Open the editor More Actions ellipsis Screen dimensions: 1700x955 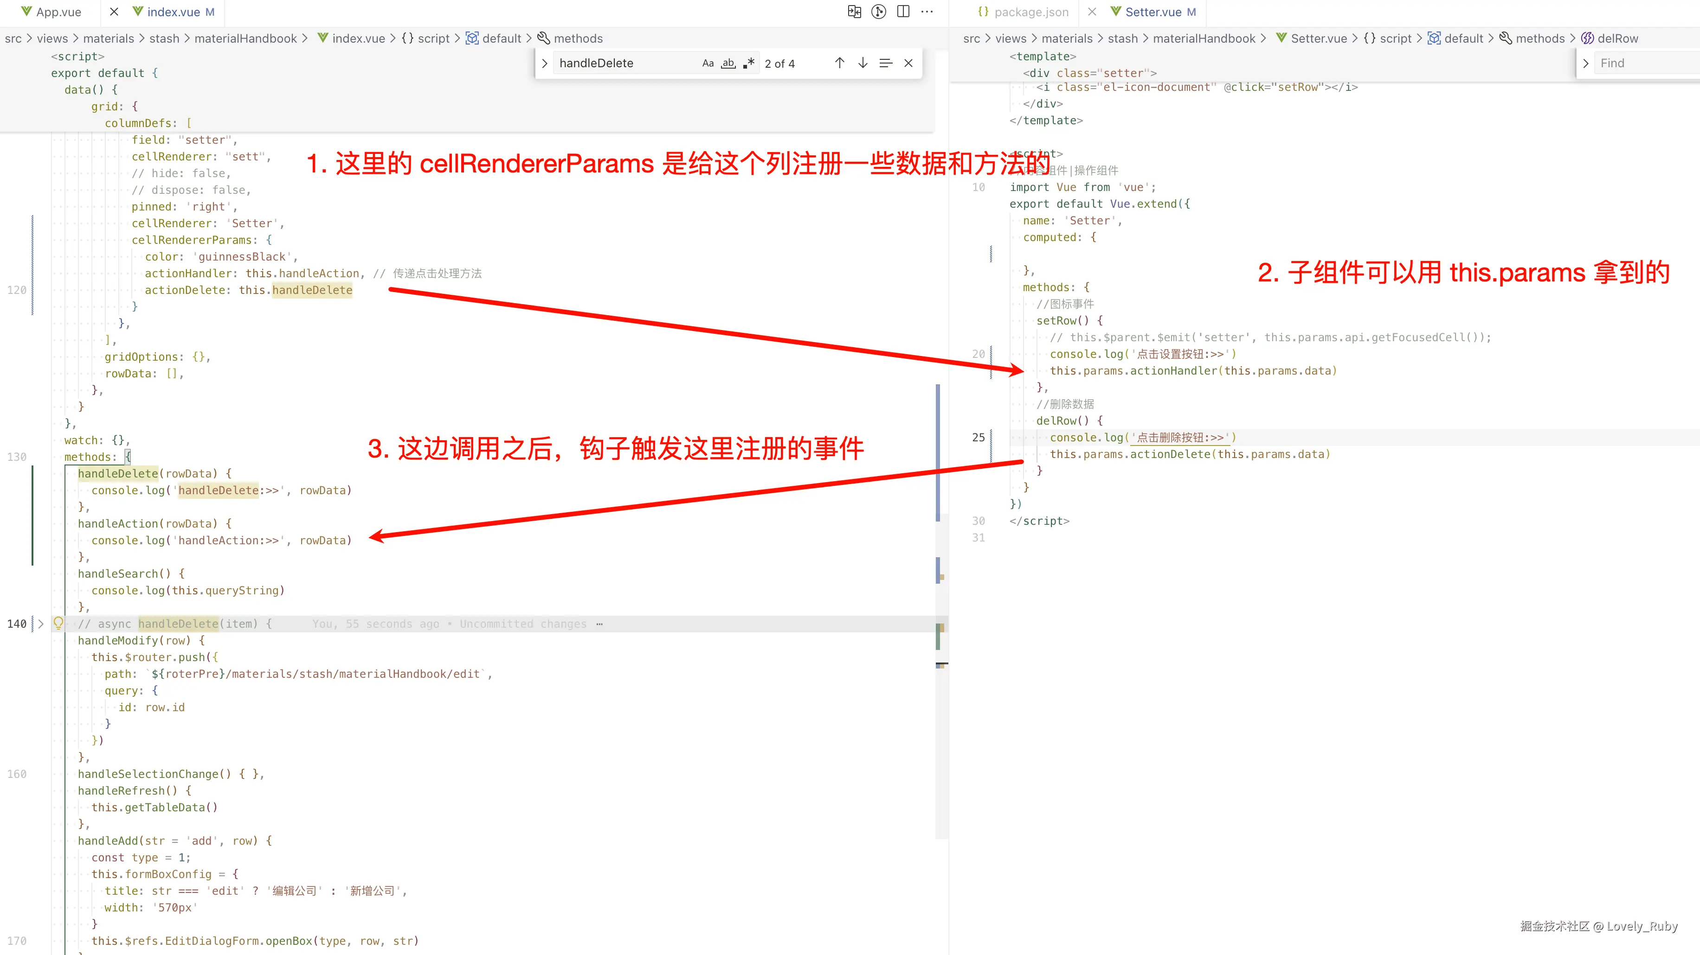(x=927, y=11)
